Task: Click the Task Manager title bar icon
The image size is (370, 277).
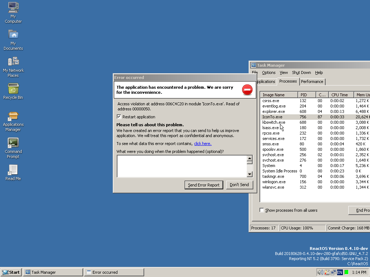Action: tap(253, 65)
